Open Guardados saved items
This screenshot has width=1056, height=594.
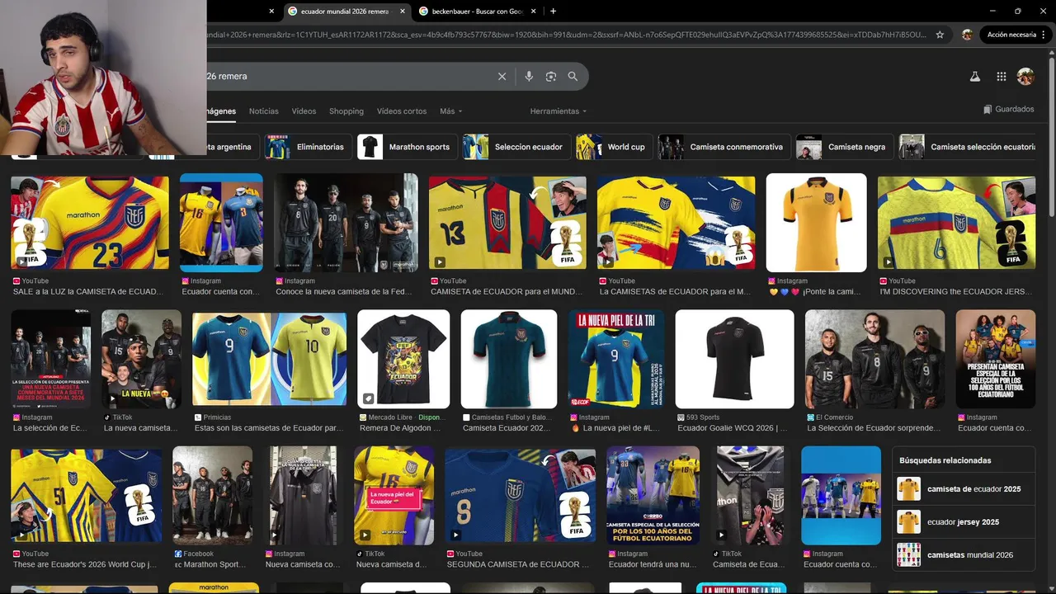coord(1008,109)
